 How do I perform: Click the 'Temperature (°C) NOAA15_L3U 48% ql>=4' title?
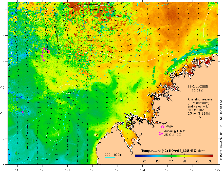(173, 151)
